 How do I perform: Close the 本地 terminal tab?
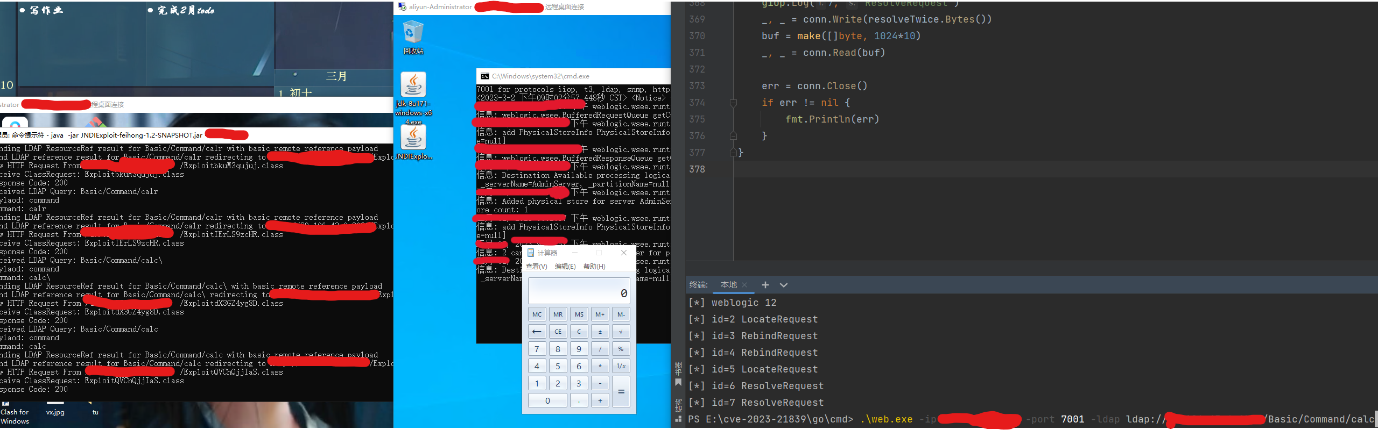click(744, 285)
